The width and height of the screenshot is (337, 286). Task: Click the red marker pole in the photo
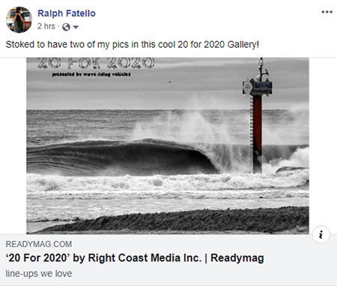[257, 134]
